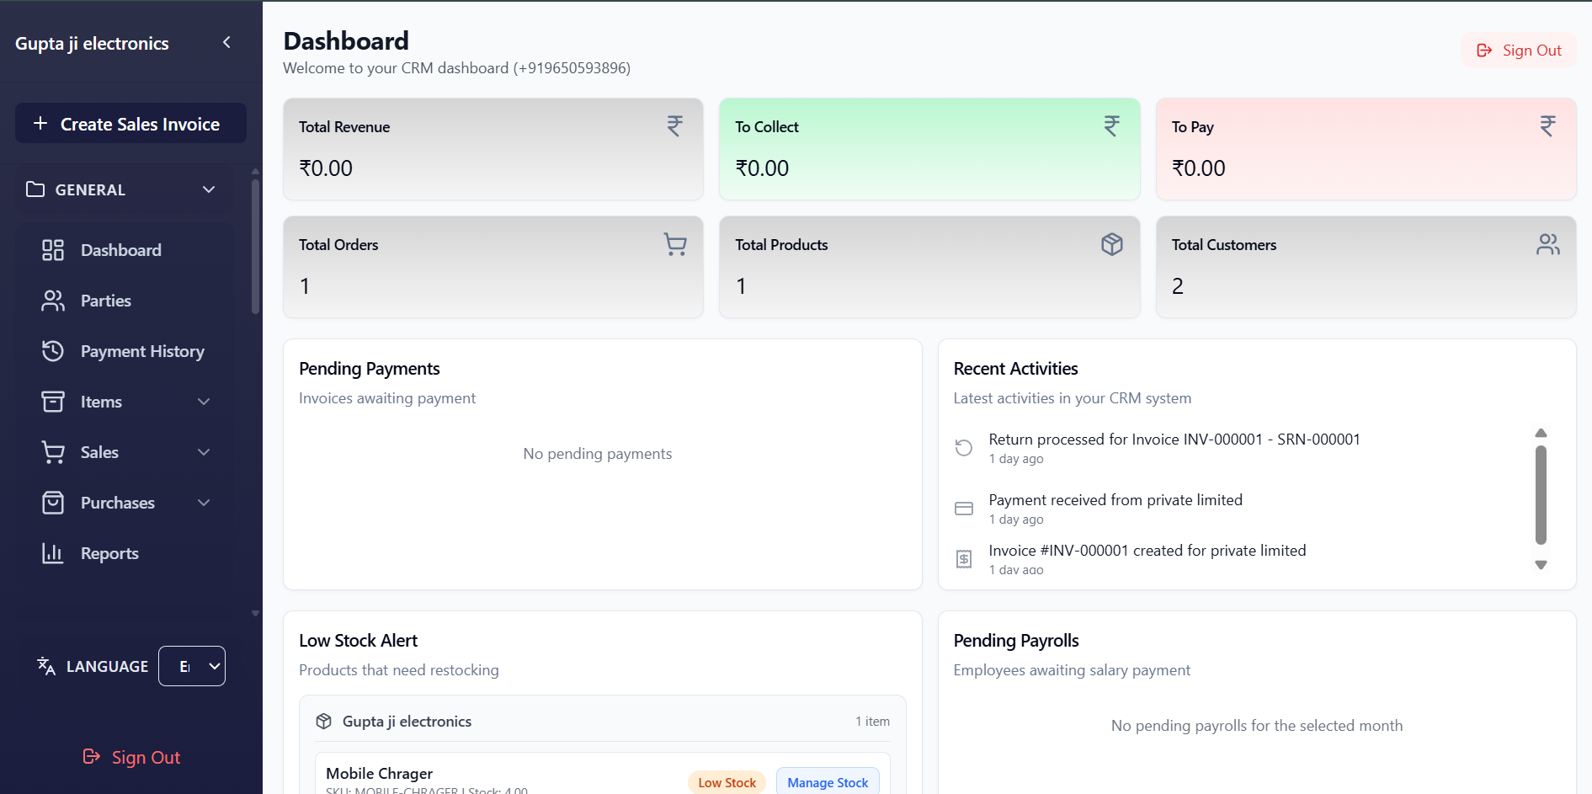This screenshot has height=794, width=1592.
Task: Click the customers icon on Total Customers card
Action: (1547, 244)
